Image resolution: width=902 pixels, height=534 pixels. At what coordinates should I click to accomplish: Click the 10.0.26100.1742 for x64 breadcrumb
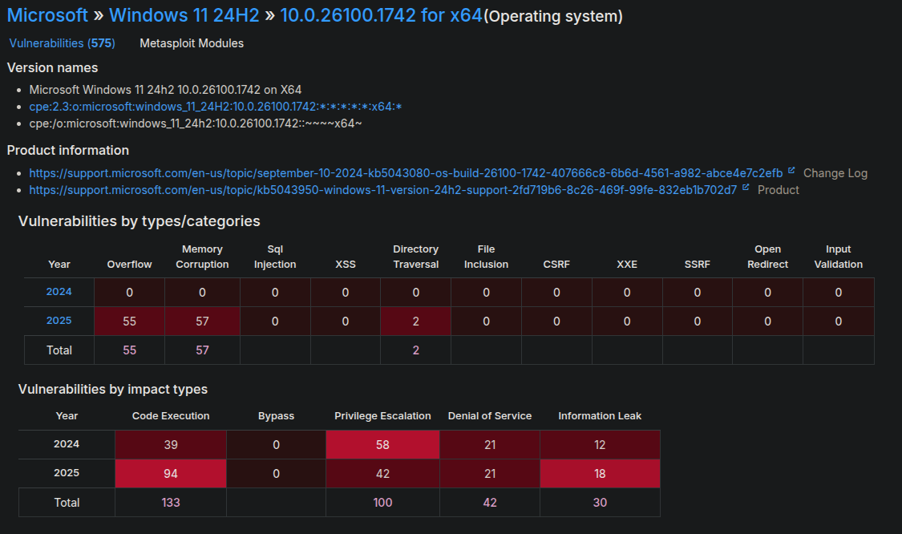pyautogui.click(x=379, y=15)
